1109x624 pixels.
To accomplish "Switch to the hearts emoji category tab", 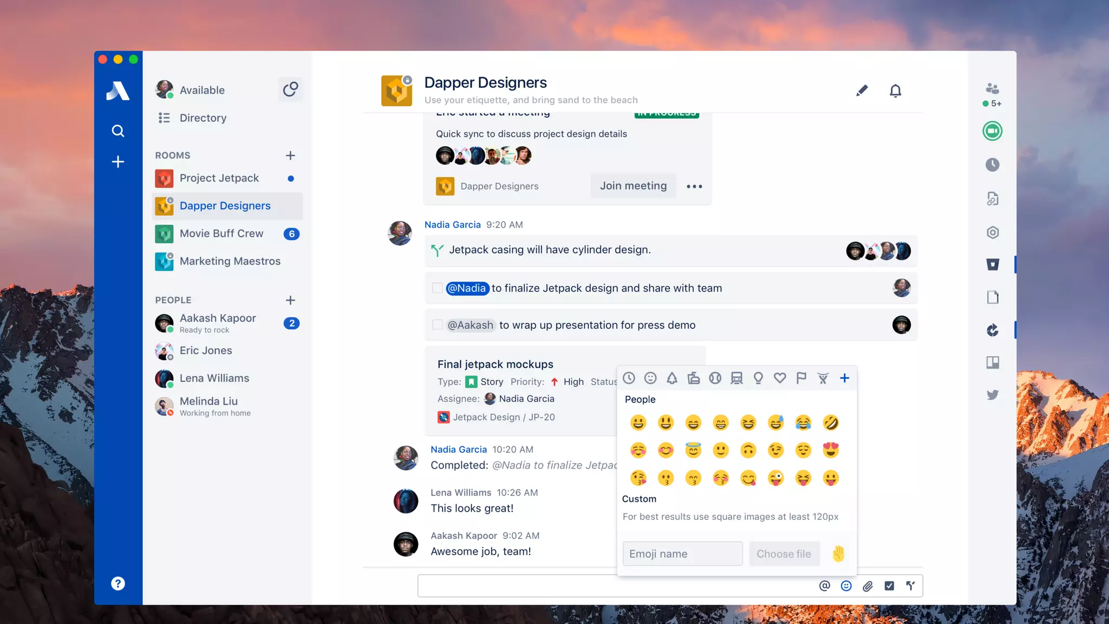I will [779, 378].
